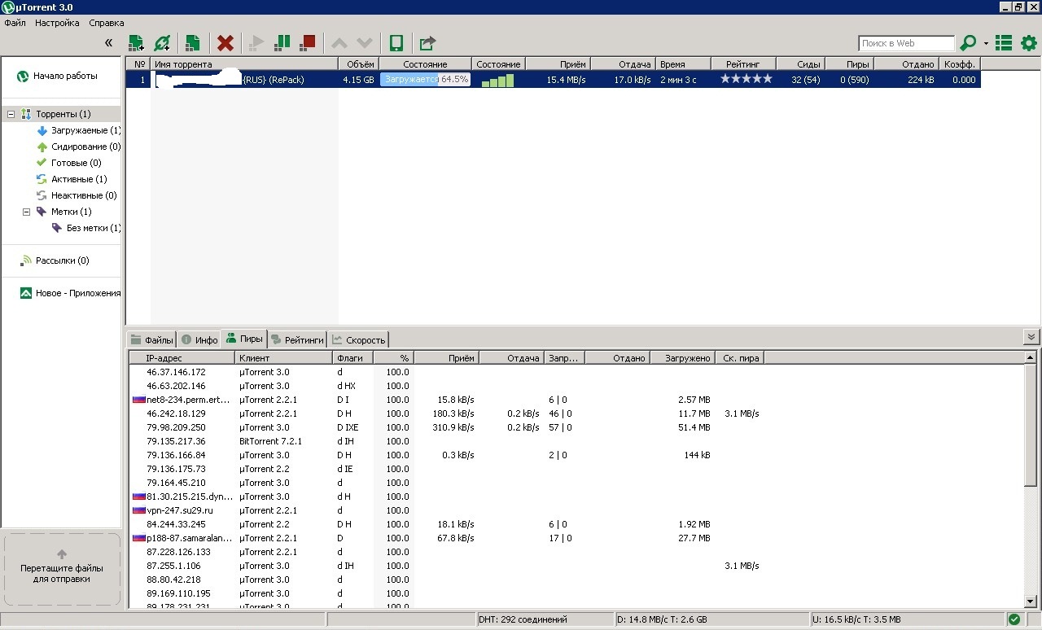Hide the bottom details pane using its chevron
This screenshot has width=1042, height=630.
point(1031,337)
